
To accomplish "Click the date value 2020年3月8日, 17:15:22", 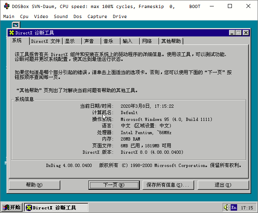I will coord(147,106).
